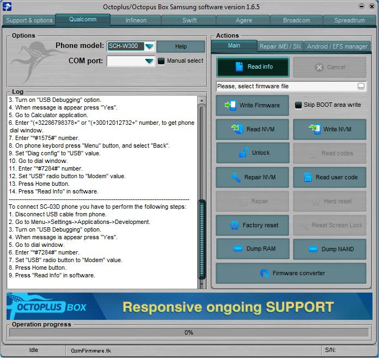
Task: Click log line 'Enter "*#1575#" number.'
Action: tap(44, 138)
